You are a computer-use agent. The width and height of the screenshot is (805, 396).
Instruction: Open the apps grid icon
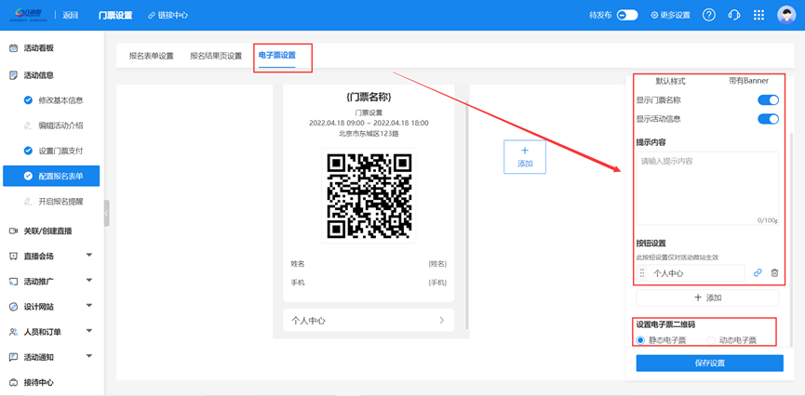point(759,15)
